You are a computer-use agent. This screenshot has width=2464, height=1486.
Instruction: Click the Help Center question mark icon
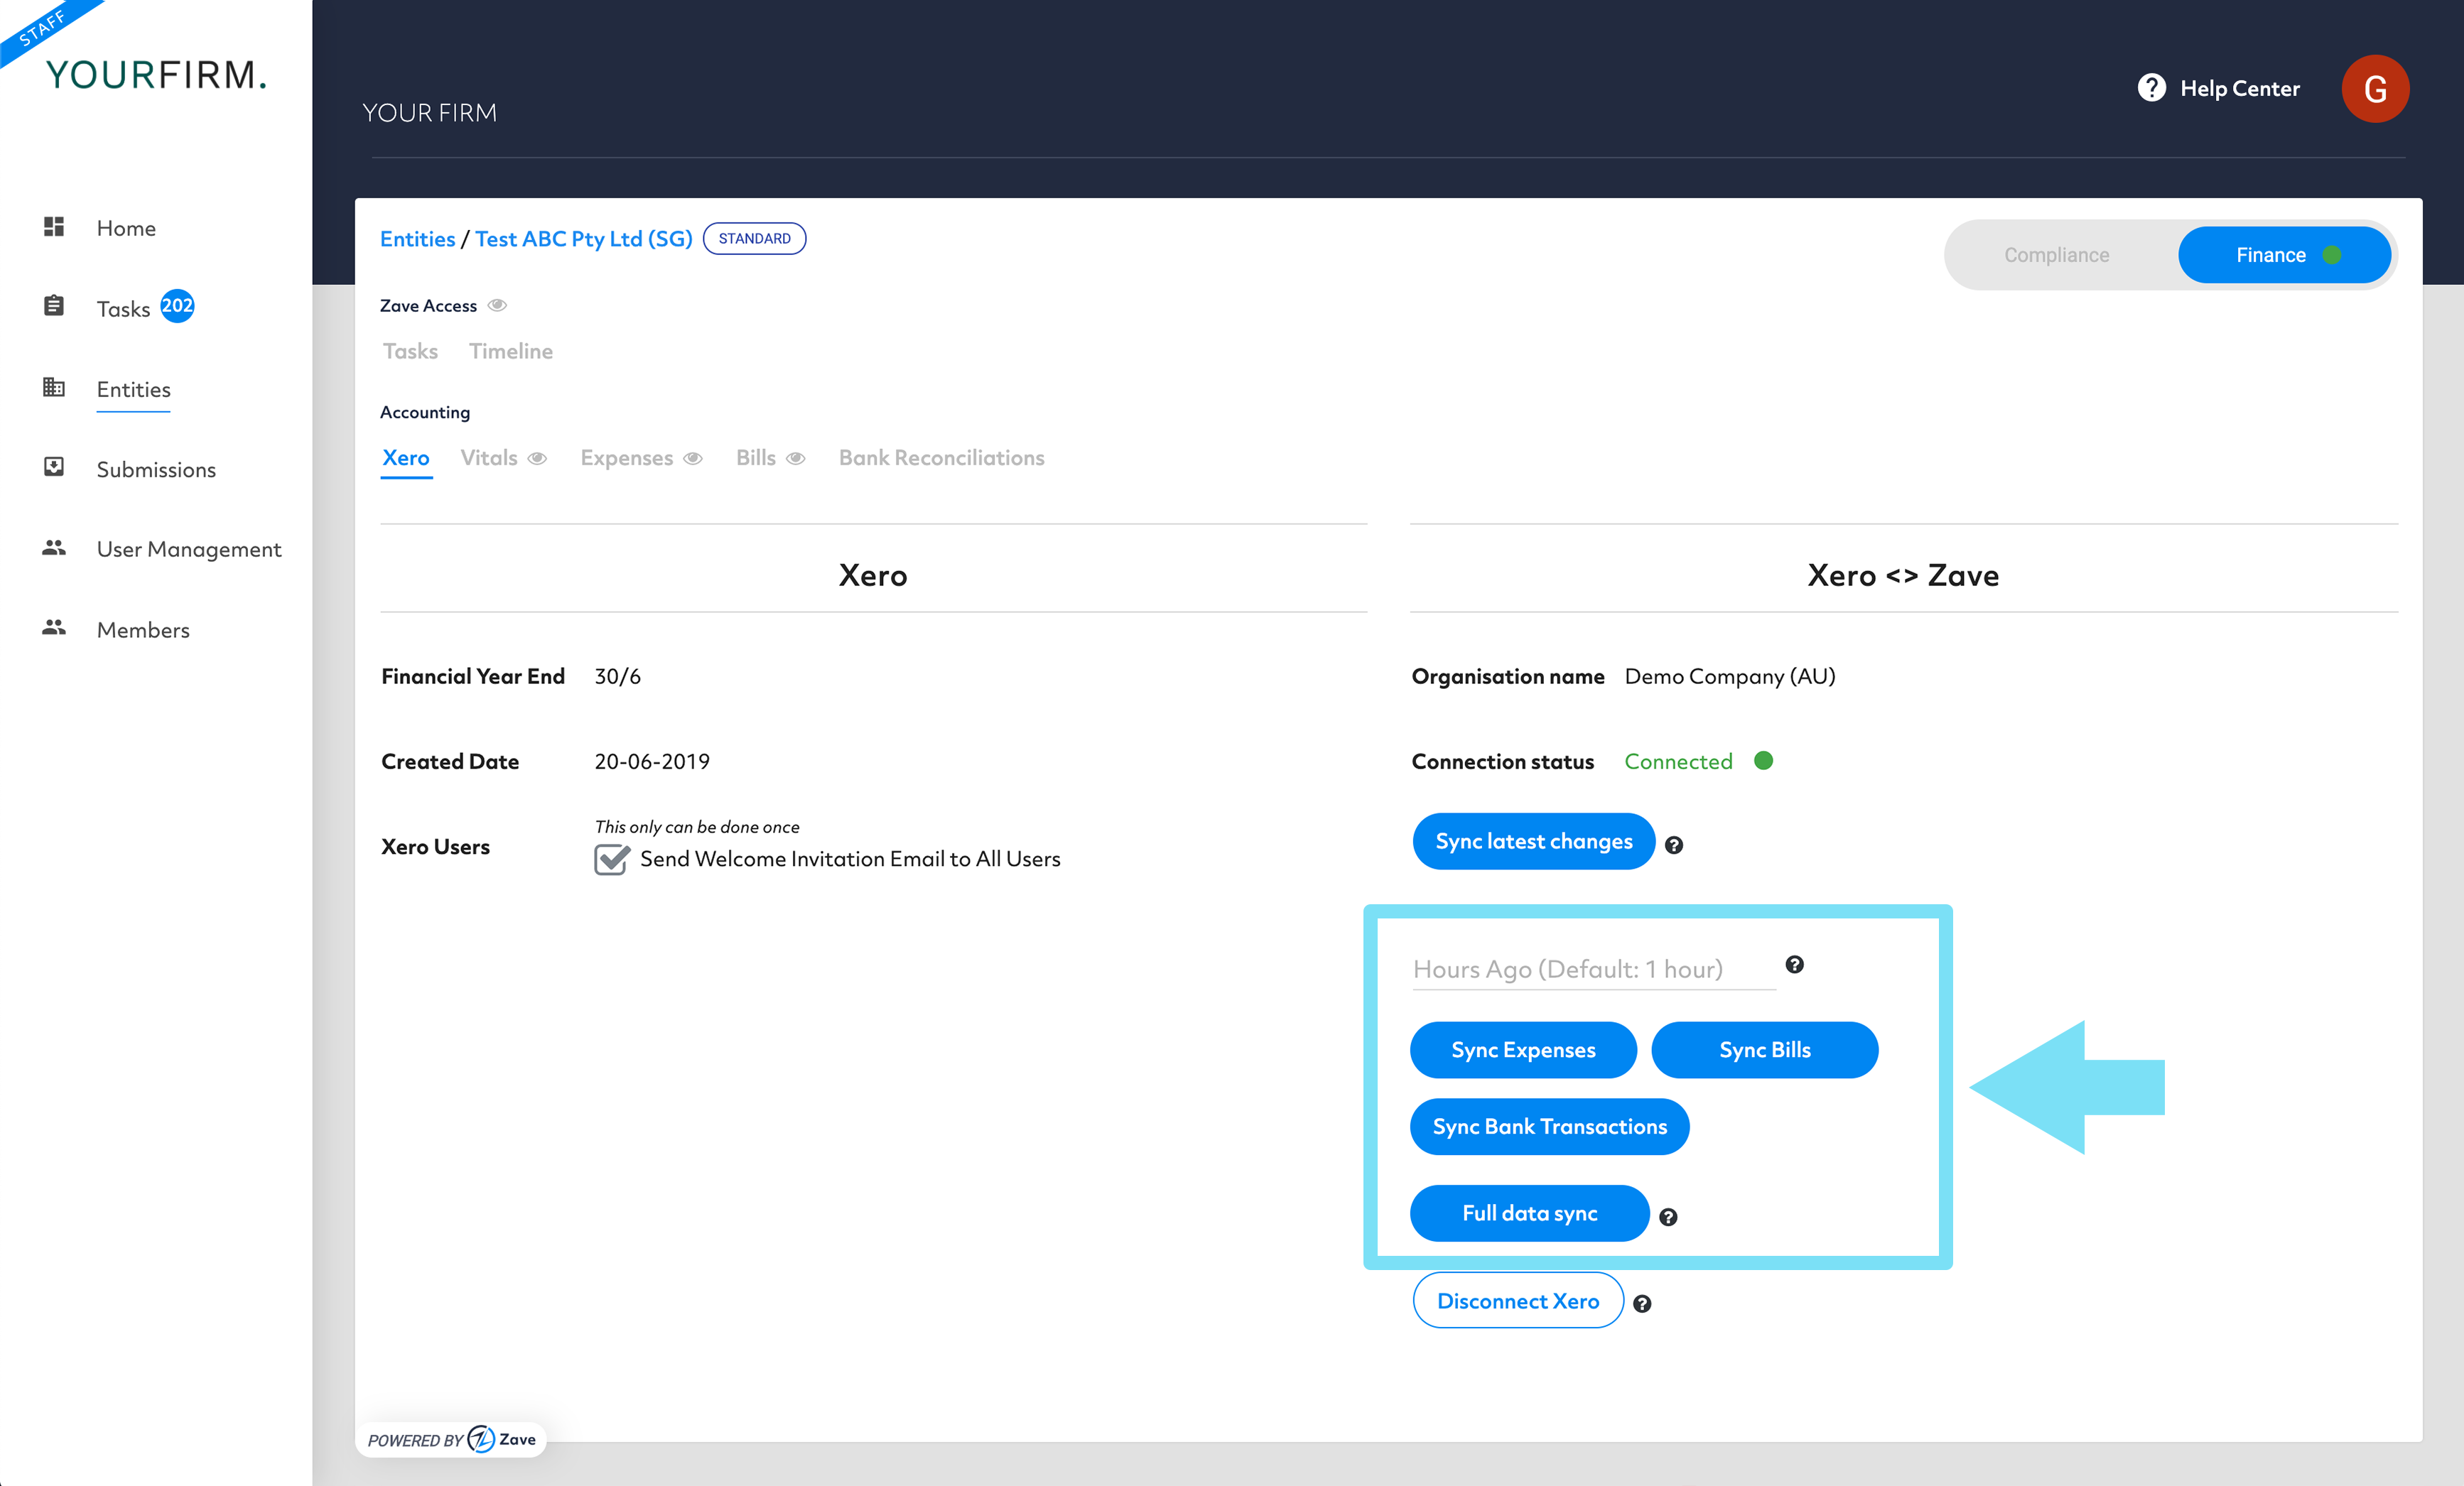click(2151, 88)
